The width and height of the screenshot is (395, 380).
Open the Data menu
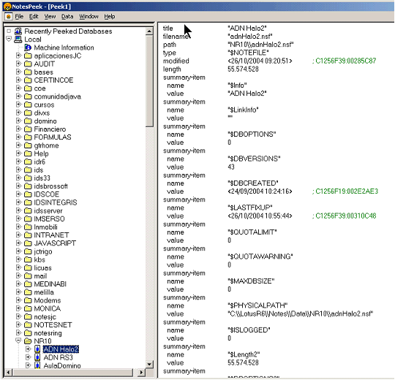[x=67, y=17]
